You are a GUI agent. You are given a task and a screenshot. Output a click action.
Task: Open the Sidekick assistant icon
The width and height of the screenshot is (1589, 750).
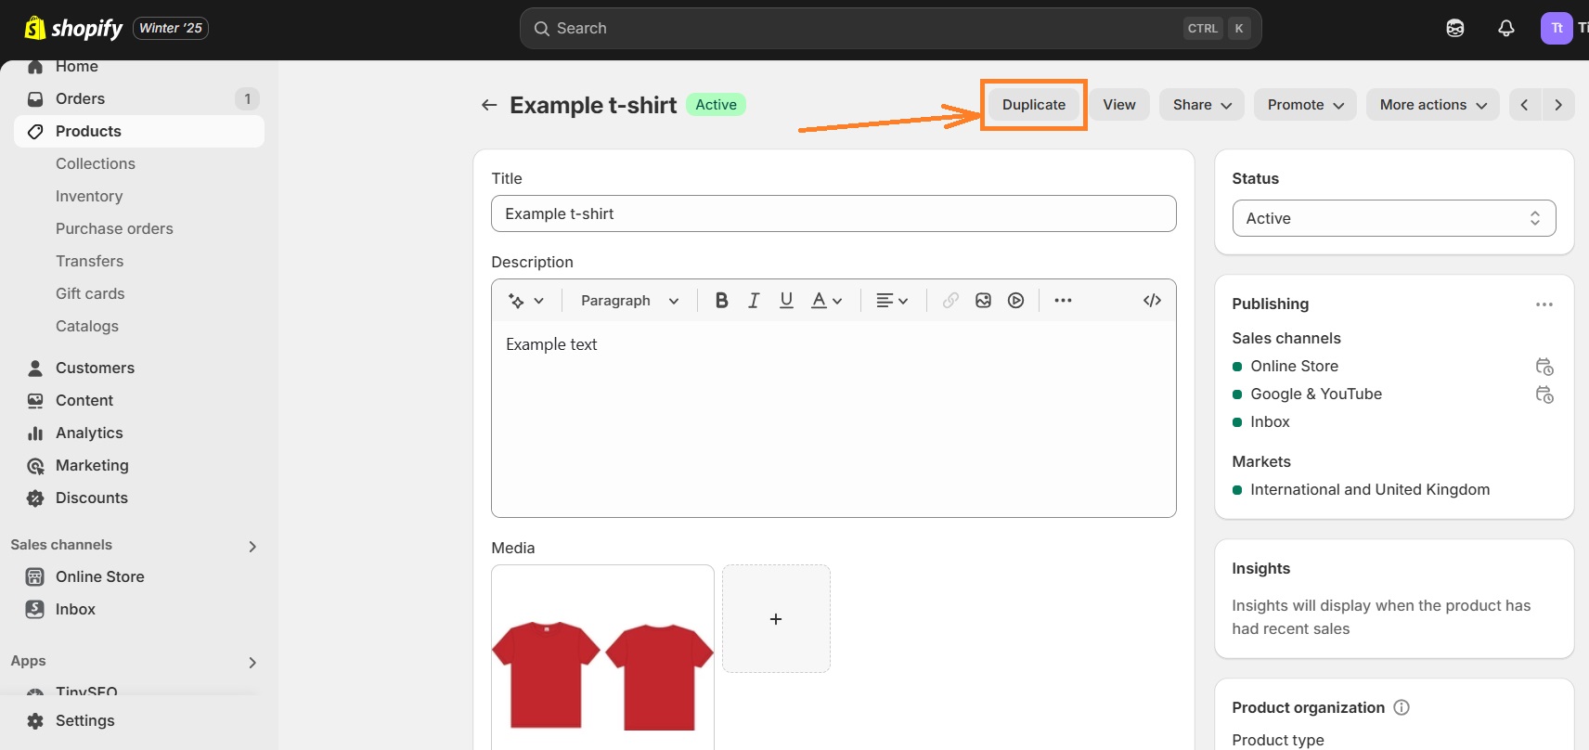pyautogui.click(x=1455, y=29)
